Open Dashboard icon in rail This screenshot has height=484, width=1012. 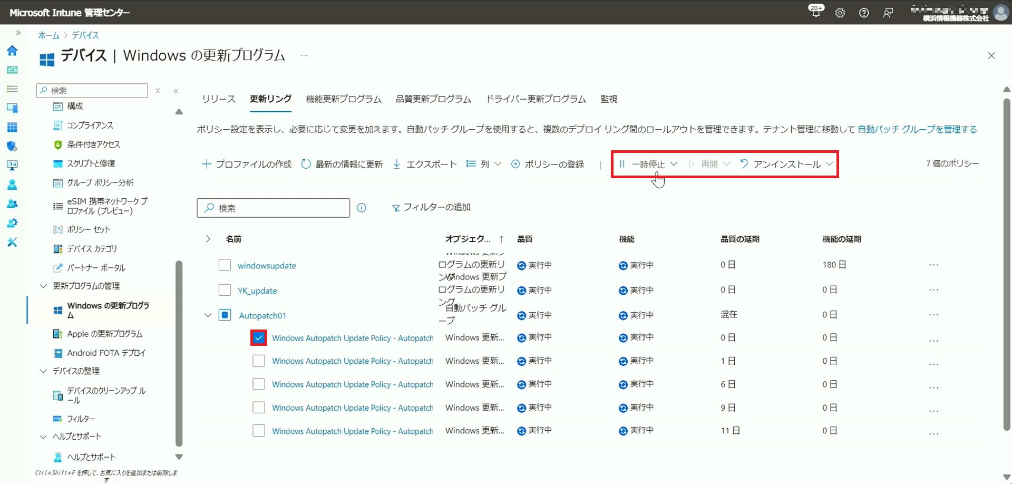click(x=12, y=70)
